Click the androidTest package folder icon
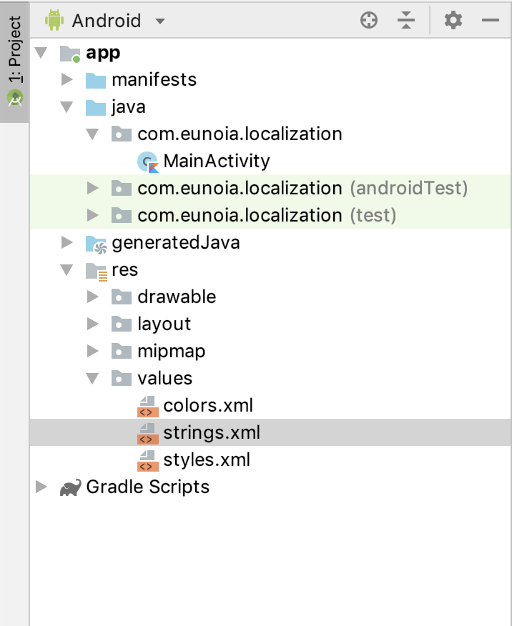The height and width of the screenshot is (626, 512). [122, 189]
